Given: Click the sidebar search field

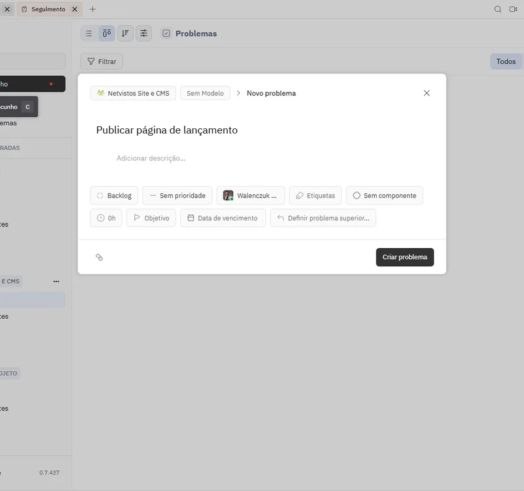Looking at the screenshot, I should 32,62.
